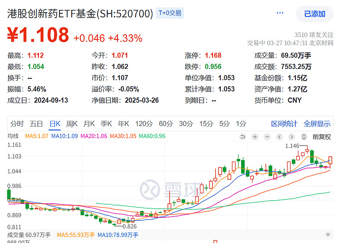
Task: Open the 前复权 adjustment dropdown
Action: (321, 137)
